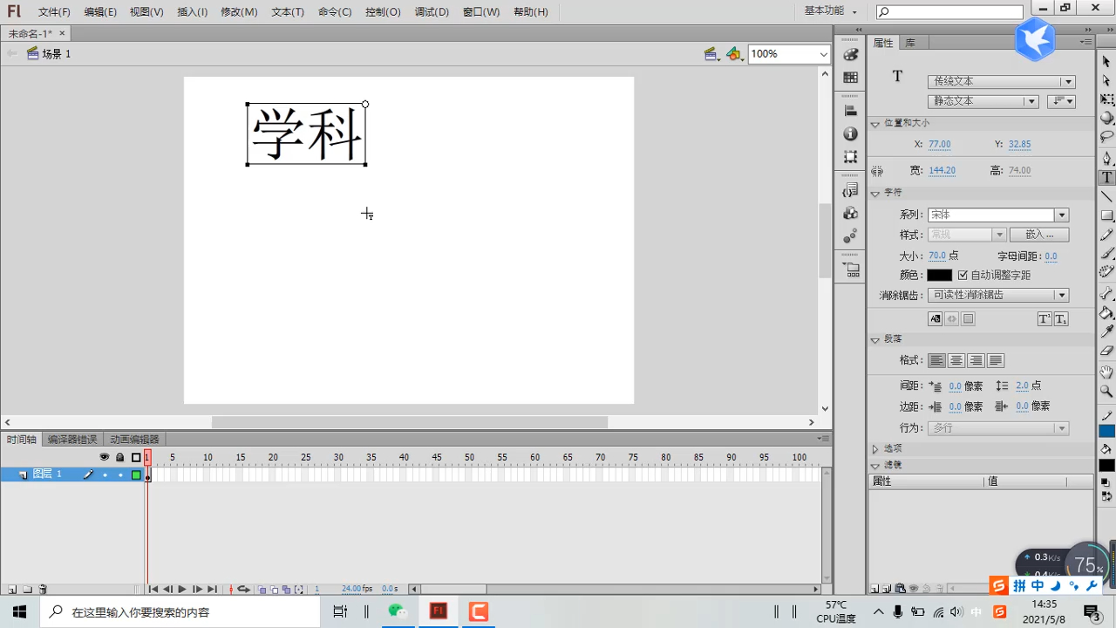
Task: Open the Code Snippets panel icon
Action: [850, 189]
